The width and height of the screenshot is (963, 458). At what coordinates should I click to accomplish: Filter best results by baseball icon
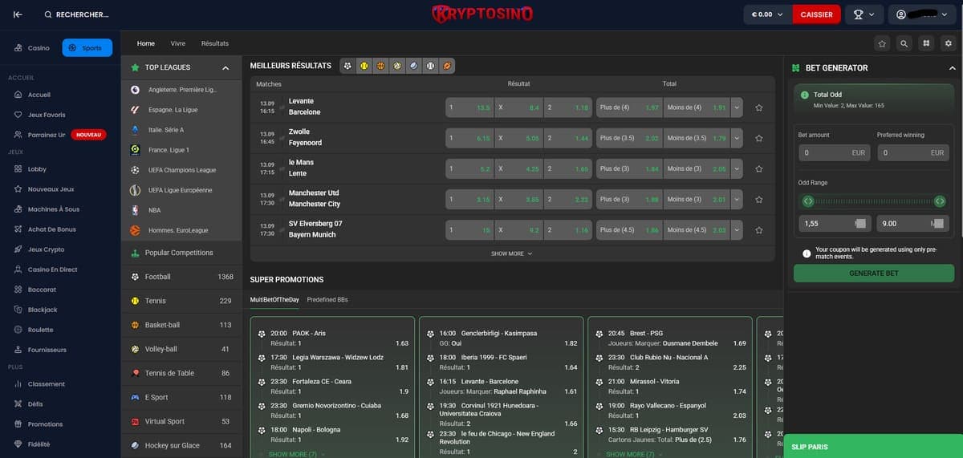(430, 66)
